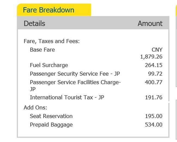This screenshot has height=142, width=177.
Task: Click International Tourist Tax - JP
Action: (67, 97)
